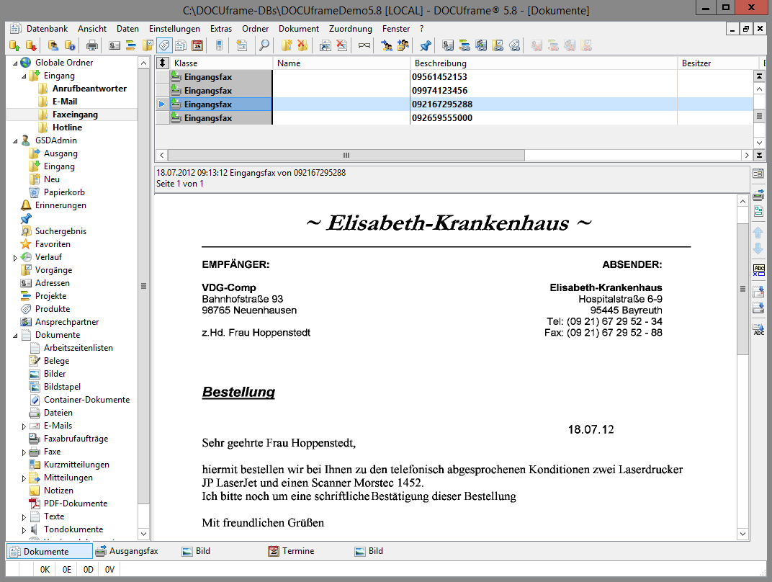Viewport: 772px width, 582px height.
Task: Click the fax print icon in right sidebar
Action: 758,195
